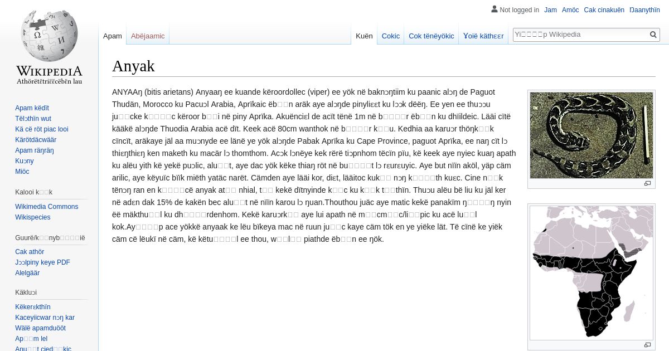Switch to the Kuën tab
The width and height of the screenshot is (669, 351).
tap(364, 36)
